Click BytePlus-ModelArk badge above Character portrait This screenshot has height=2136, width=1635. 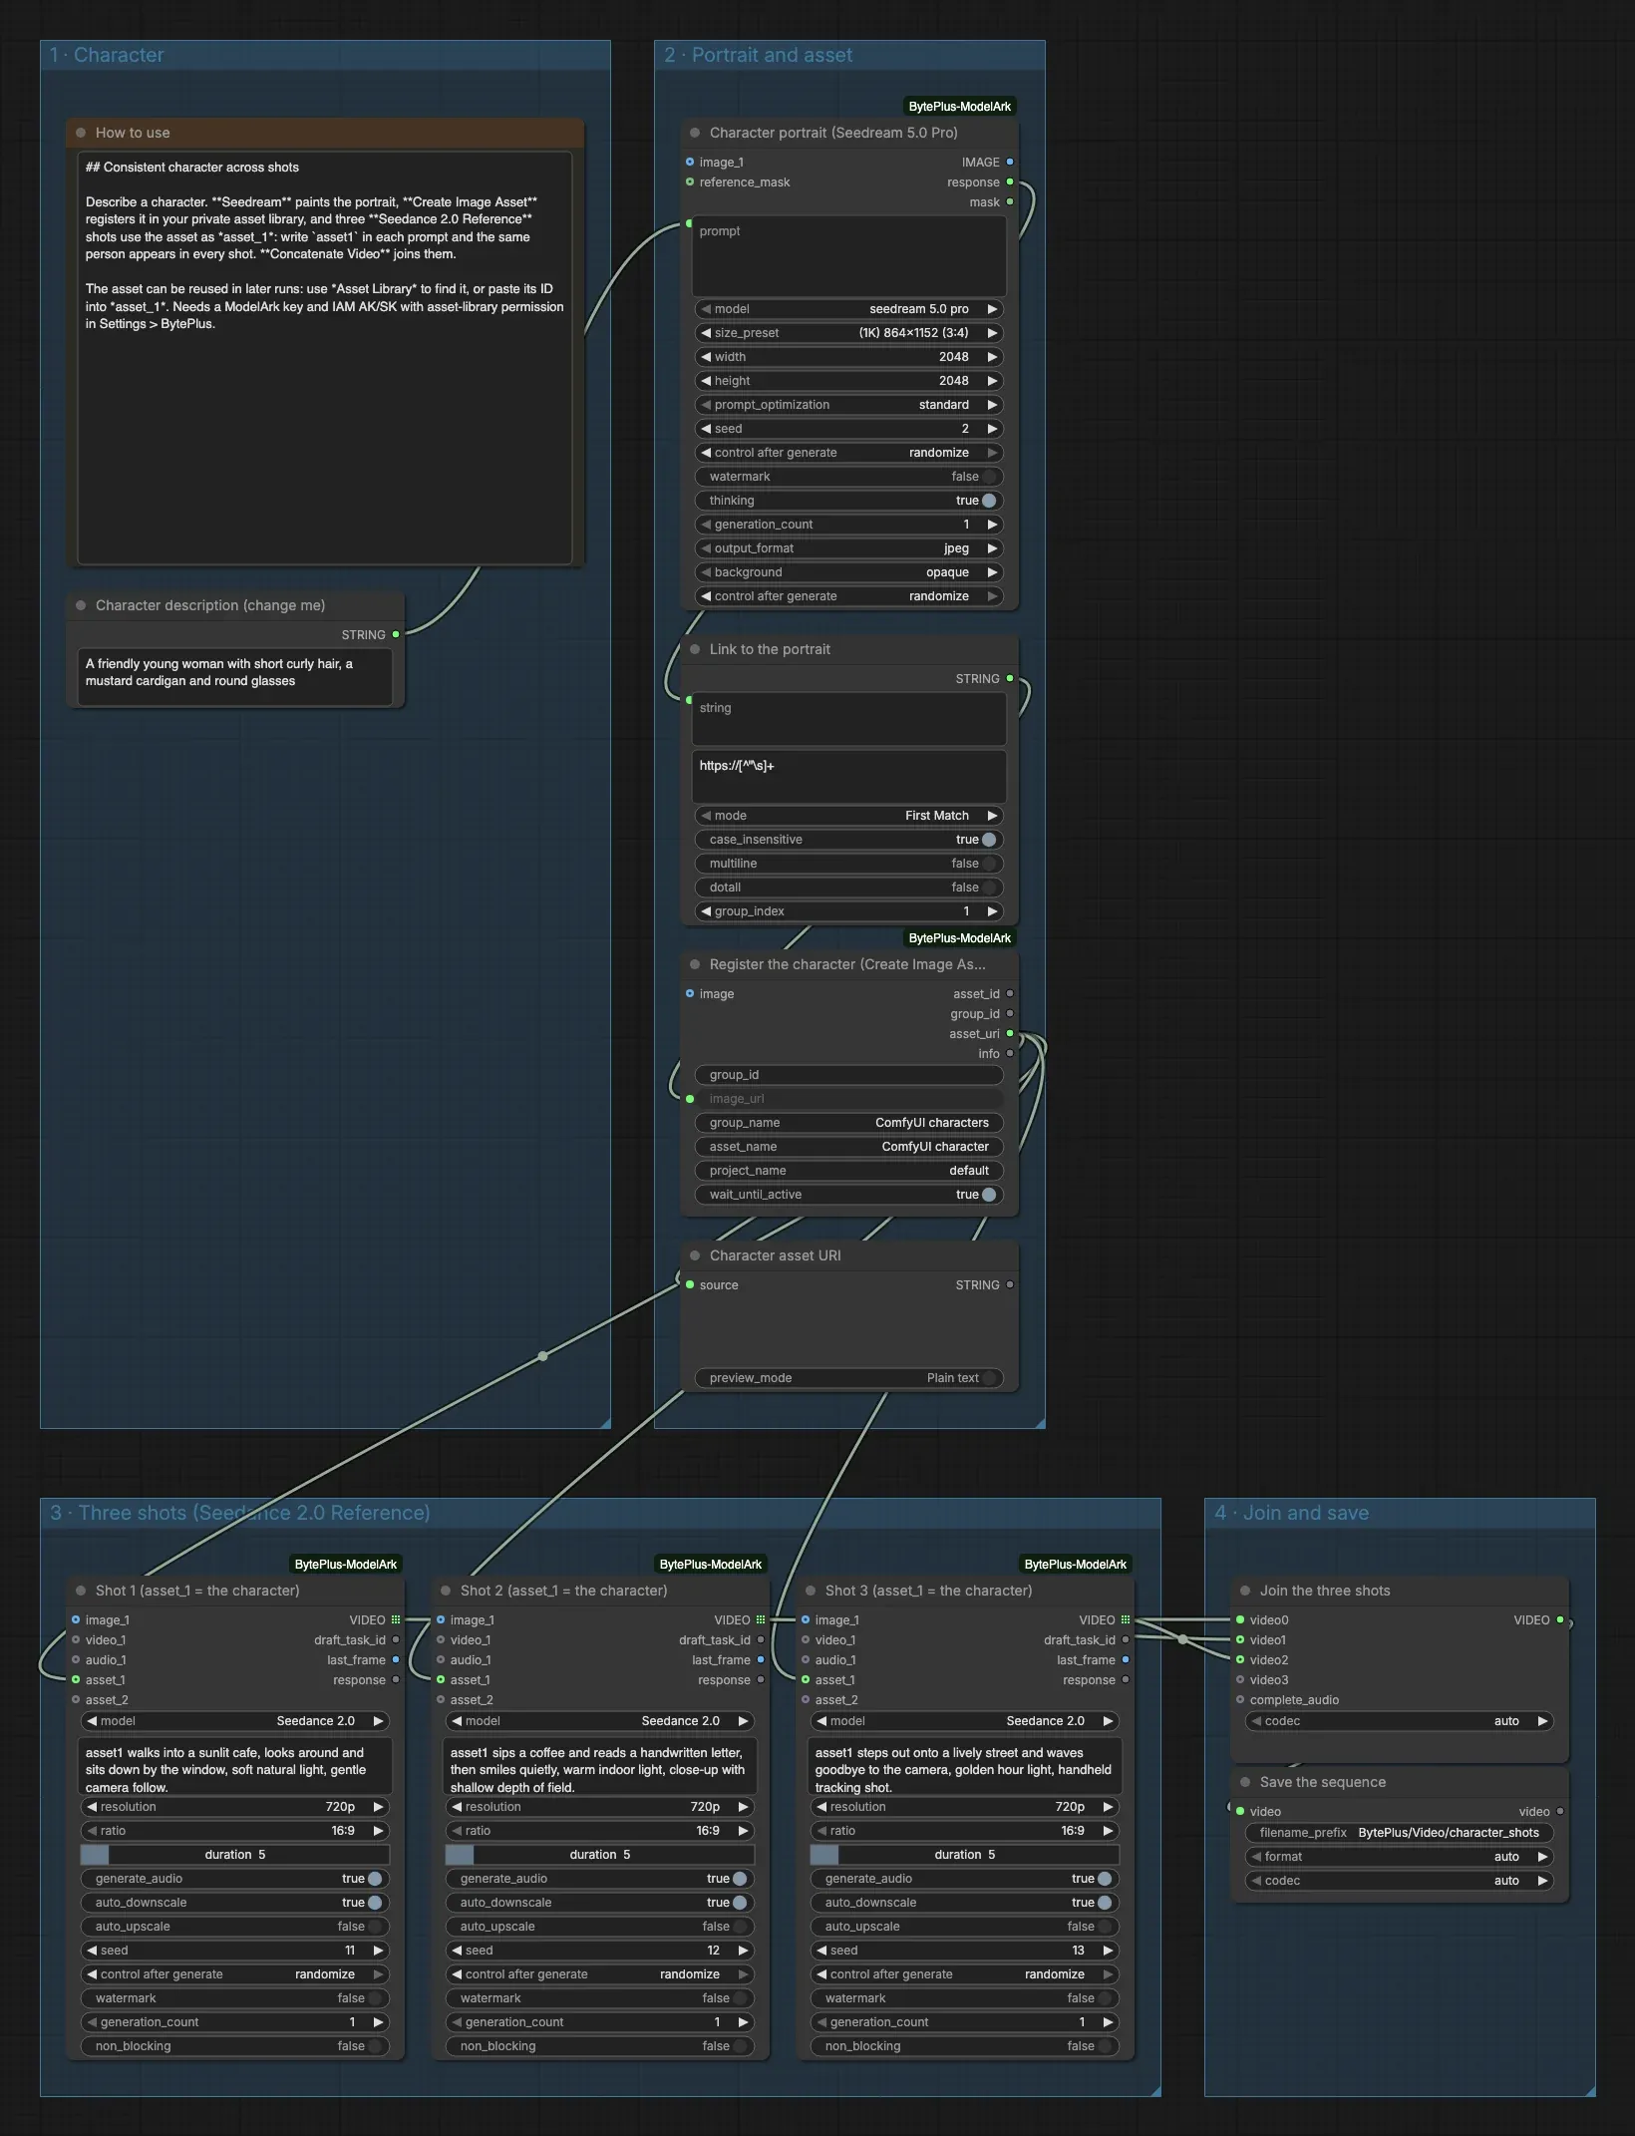click(x=960, y=107)
